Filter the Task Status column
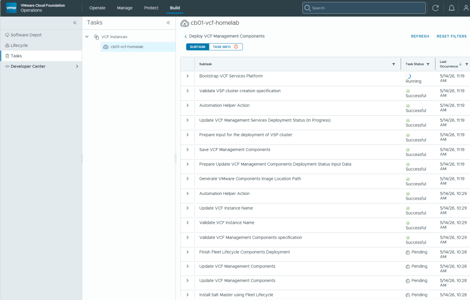The width and height of the screenshot is (470, 300). click(428, 64)
